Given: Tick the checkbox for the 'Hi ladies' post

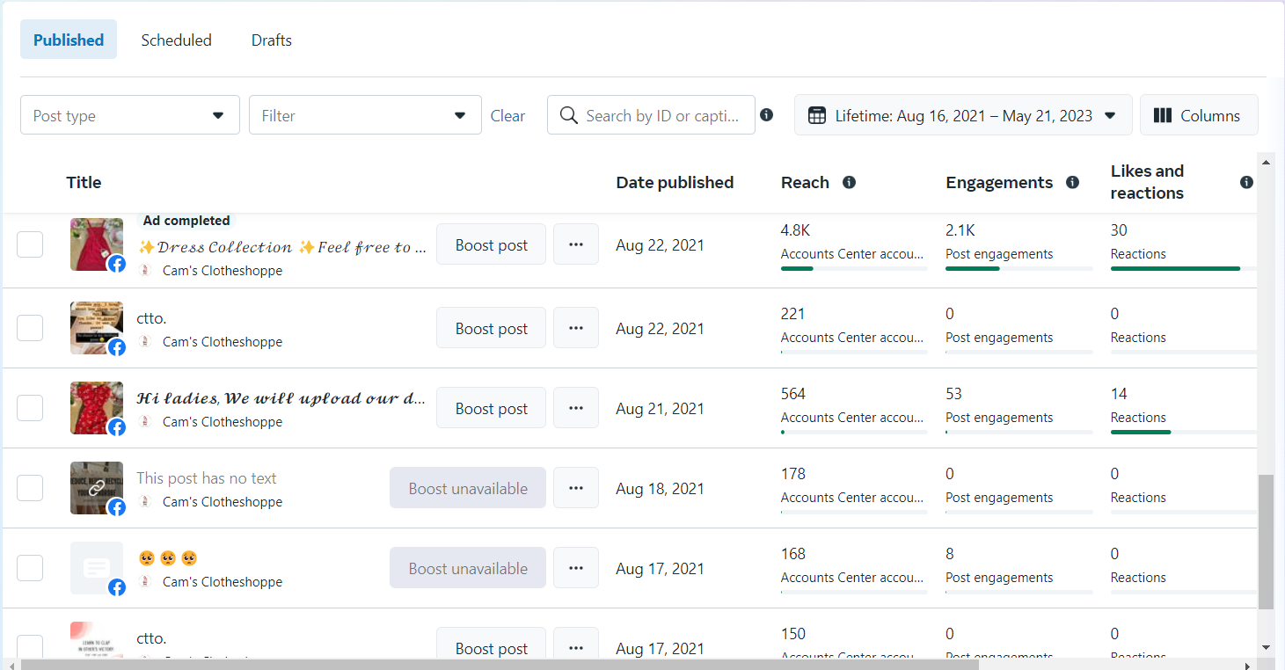Looking at the screenshot, I should pos(30,408).
